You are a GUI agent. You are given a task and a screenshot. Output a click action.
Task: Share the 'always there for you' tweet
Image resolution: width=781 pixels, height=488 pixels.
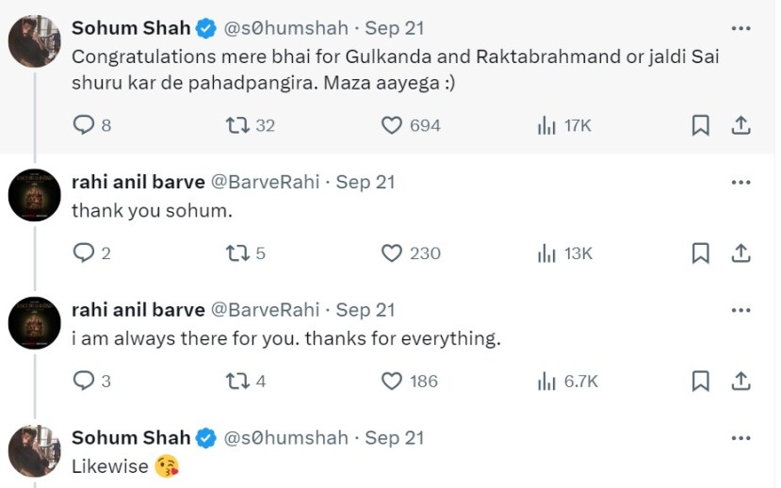pyautogui.click(x=740, y=382)
